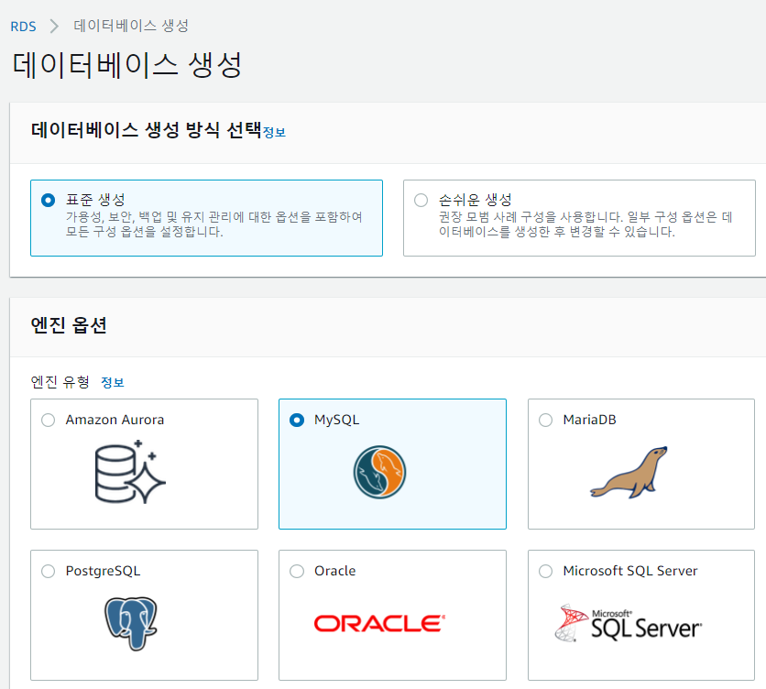This screenshot has height=689, width=766.
Task: Click the Oracle label text
Action: [334, 571]
